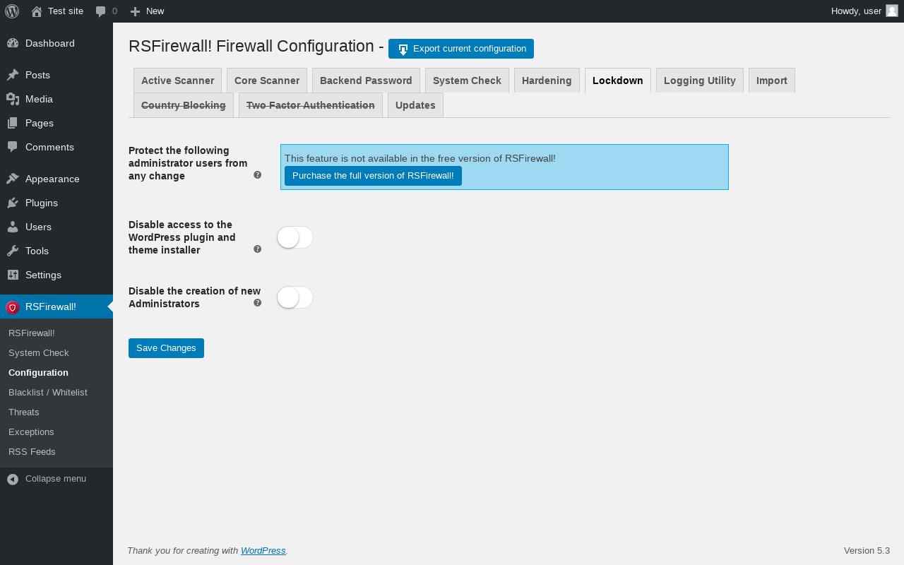Open Threats submenu item

(24, 412)
